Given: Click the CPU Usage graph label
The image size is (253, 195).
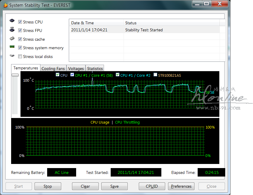Looking at the screenshot, I should pyautogui.click(x=100, y=122).
